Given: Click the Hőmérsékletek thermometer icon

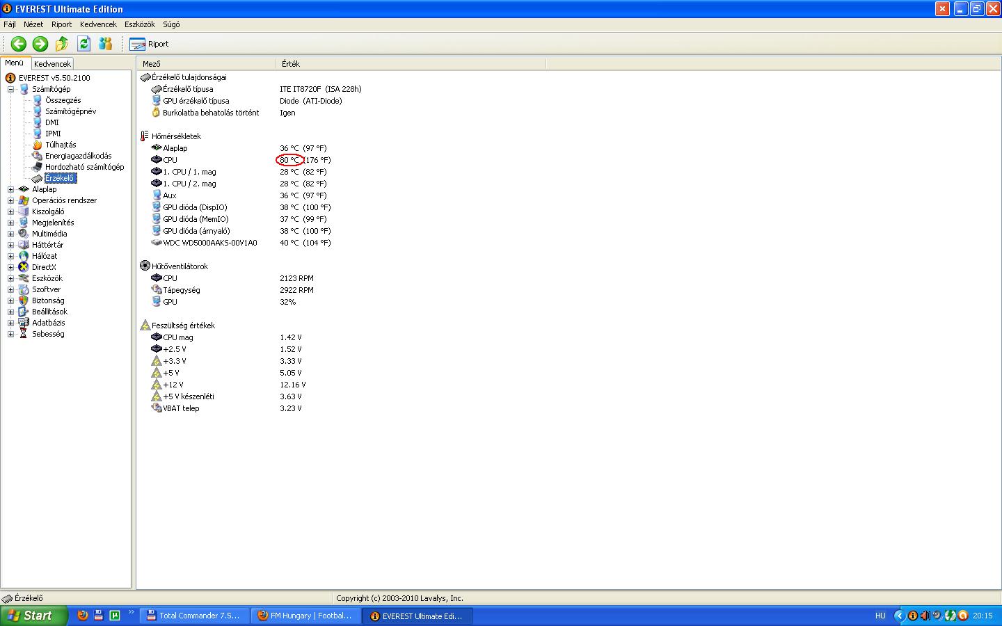Looking at the screenshot, I should pos(145,136).
